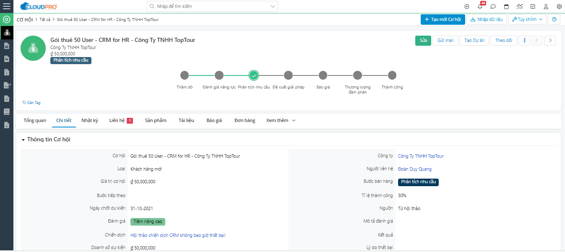Viewport: 565px width, 252px height.
Task: Open the Tùy chỉnh dropdown
Action: tap(527, 19)
